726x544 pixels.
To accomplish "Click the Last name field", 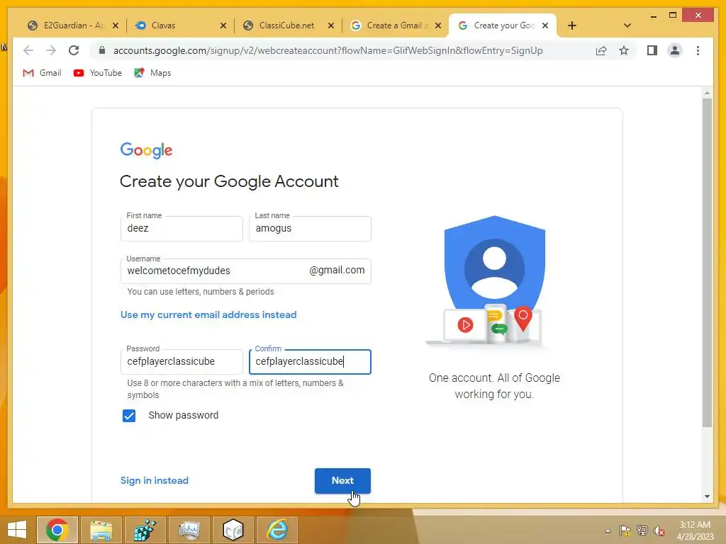I will pyautogui.click(x=310, y=229).
